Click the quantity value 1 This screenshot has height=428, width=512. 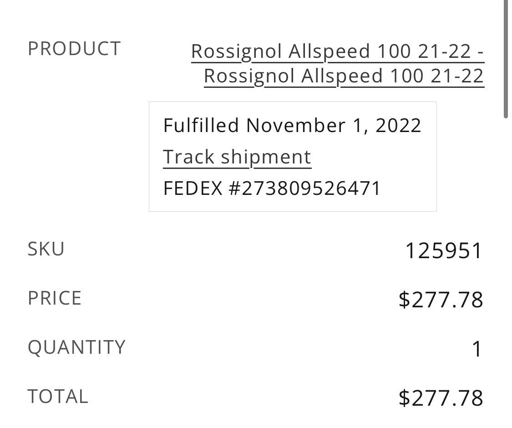coord(477,349)
